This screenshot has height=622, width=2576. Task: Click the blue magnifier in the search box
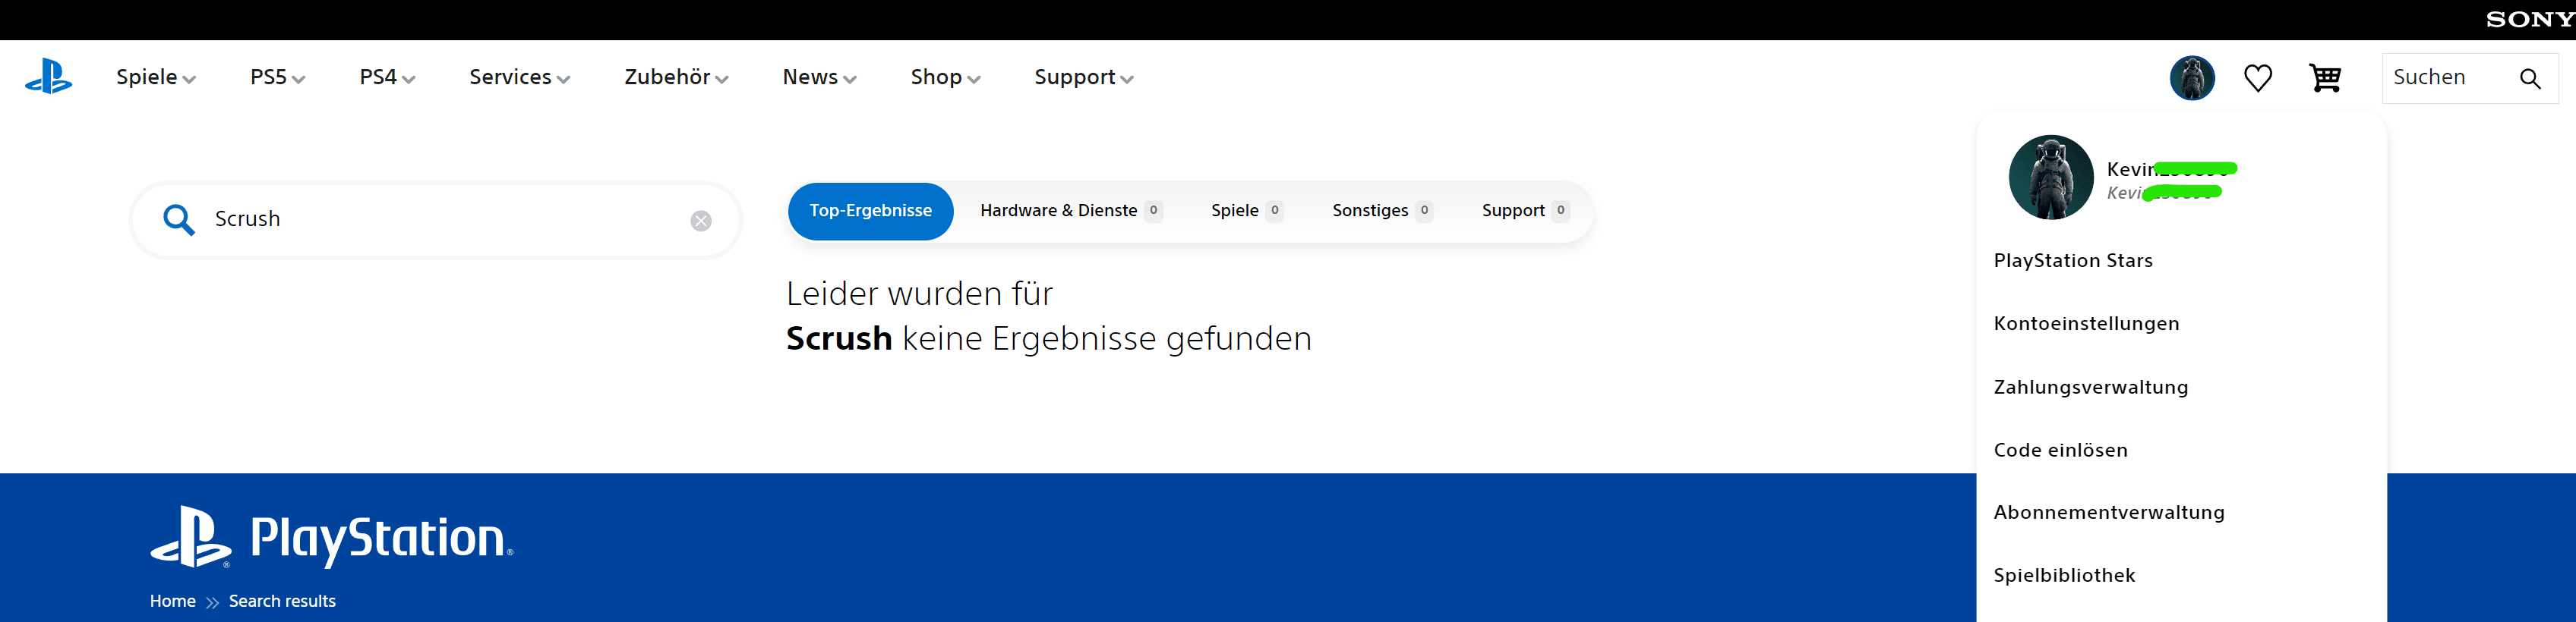[179, 218]
